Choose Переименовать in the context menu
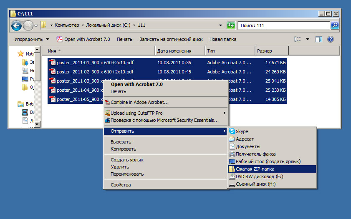This screenshot has width=351, height=219. pyautogui.click(x=165, y=174)
